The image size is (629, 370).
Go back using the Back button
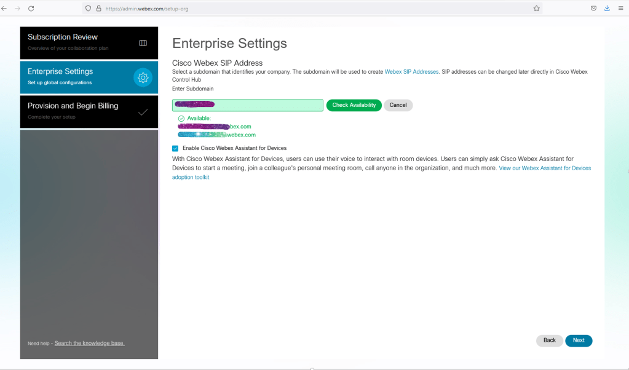click(549, 340)
